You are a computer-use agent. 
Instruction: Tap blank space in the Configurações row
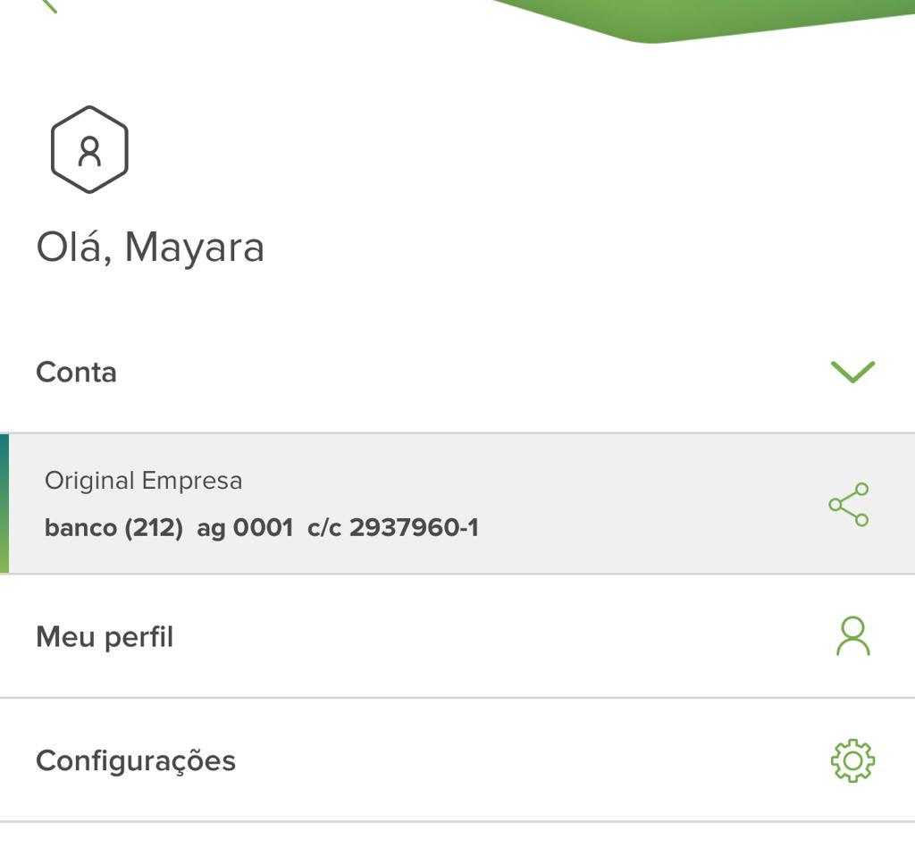pyautogui.click(x=518, y=760)
